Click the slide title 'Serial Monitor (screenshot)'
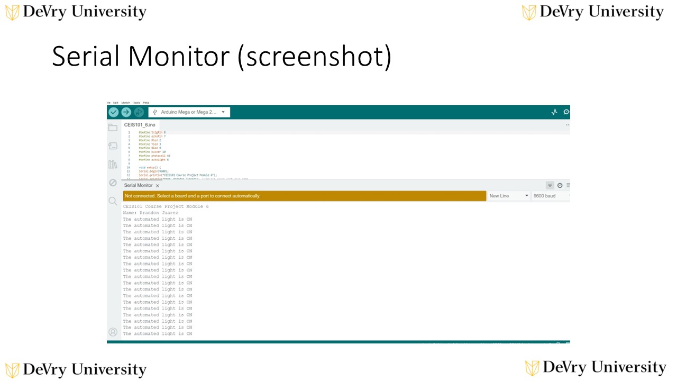The height and width of the screenshot is (381, 677). (x=222, y=57)
